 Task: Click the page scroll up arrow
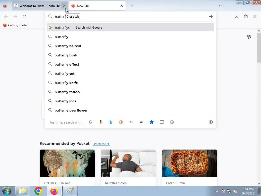tap(259, 31)
